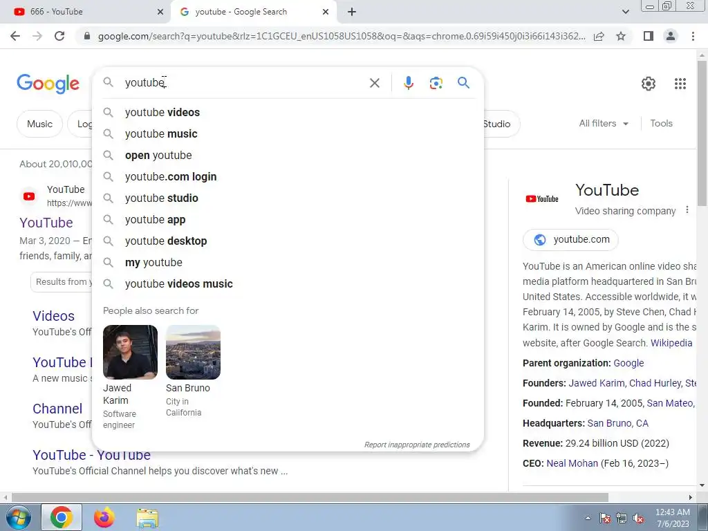Select suggestion 'youtube videos music'
Image resolution: width=708 pixels, height=531 pixels.
tap(288, 283)
